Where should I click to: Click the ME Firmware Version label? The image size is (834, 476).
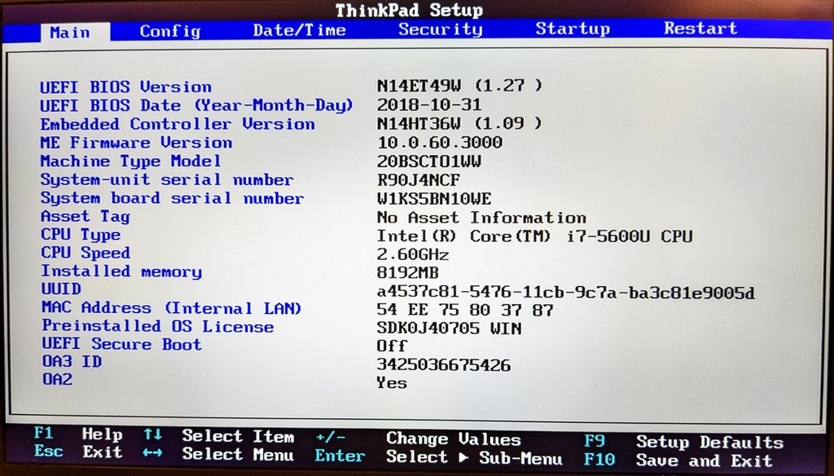[x=137, y=143]
